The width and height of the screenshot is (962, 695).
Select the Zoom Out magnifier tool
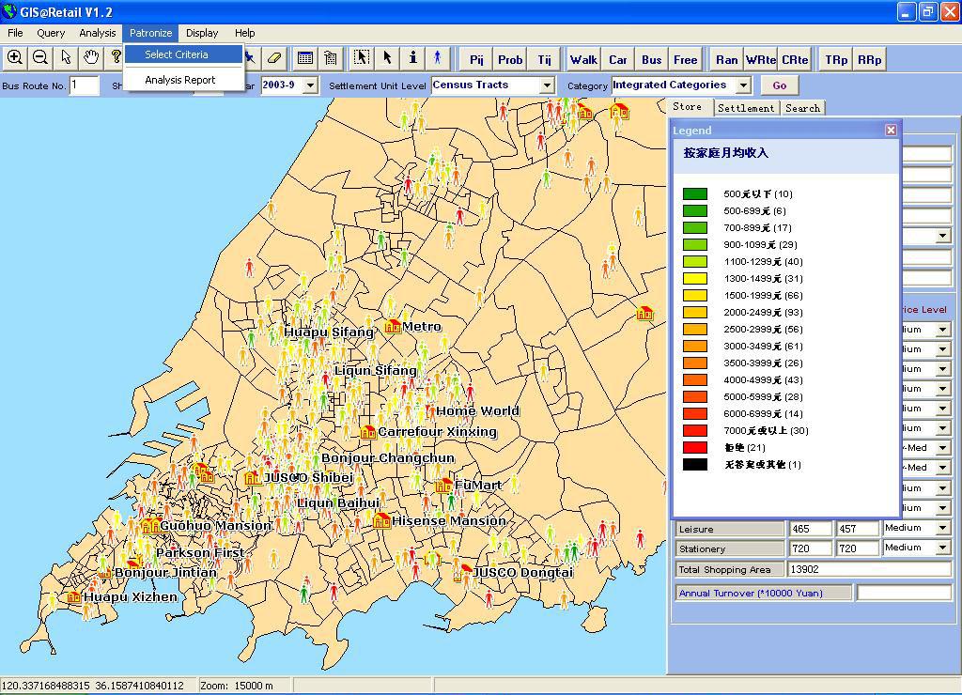click(x=40, y=58)
